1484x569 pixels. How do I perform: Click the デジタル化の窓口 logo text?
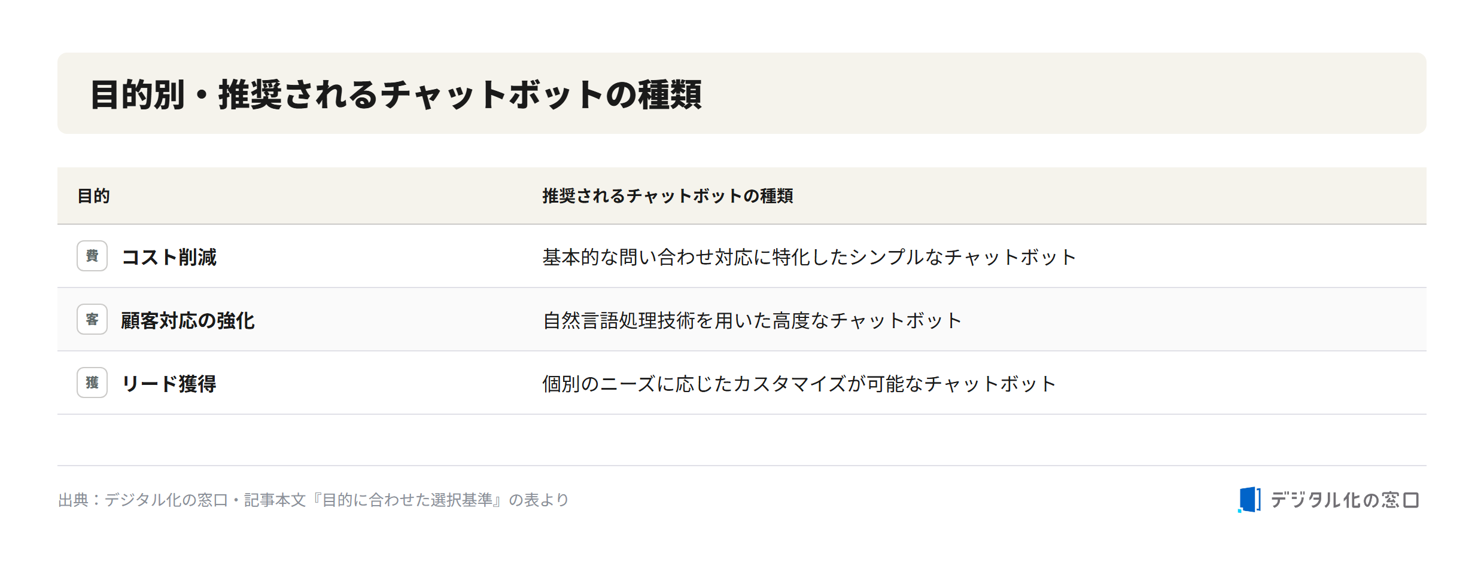coord(1345,500)
